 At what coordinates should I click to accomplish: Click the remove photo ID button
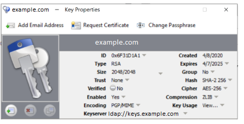pyautogui.click(x=30, y=111)
